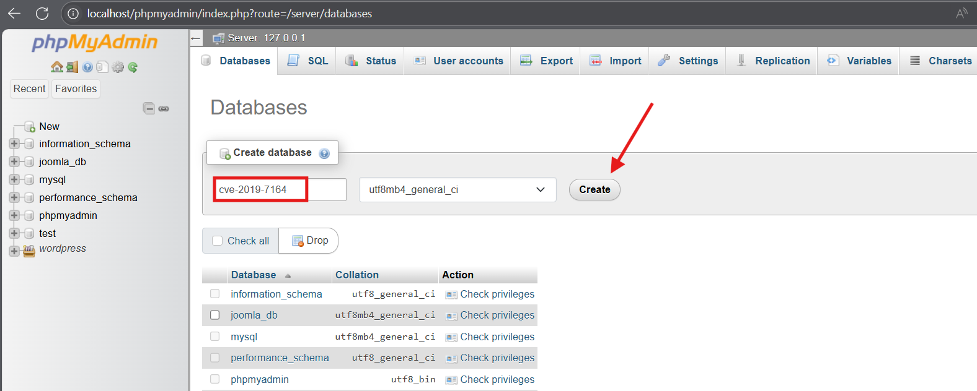Open the Replication tab
Viewport: 977px width, 391px height.
click(x=772, y=61)
